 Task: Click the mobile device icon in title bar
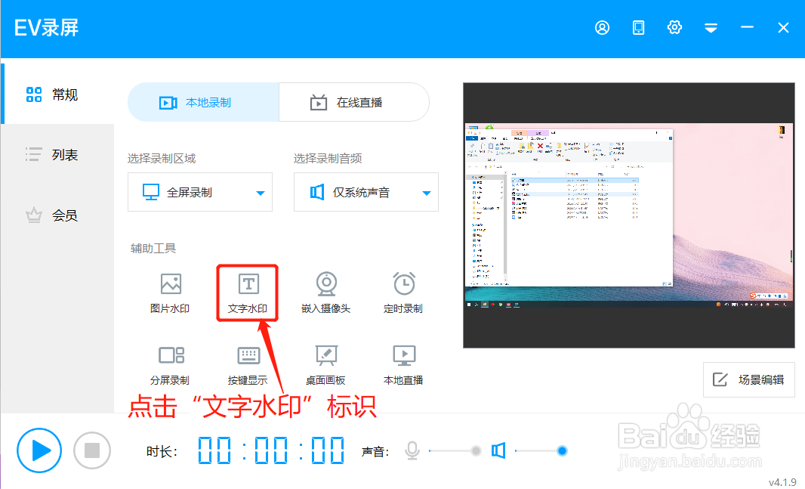tap(638, 27)
